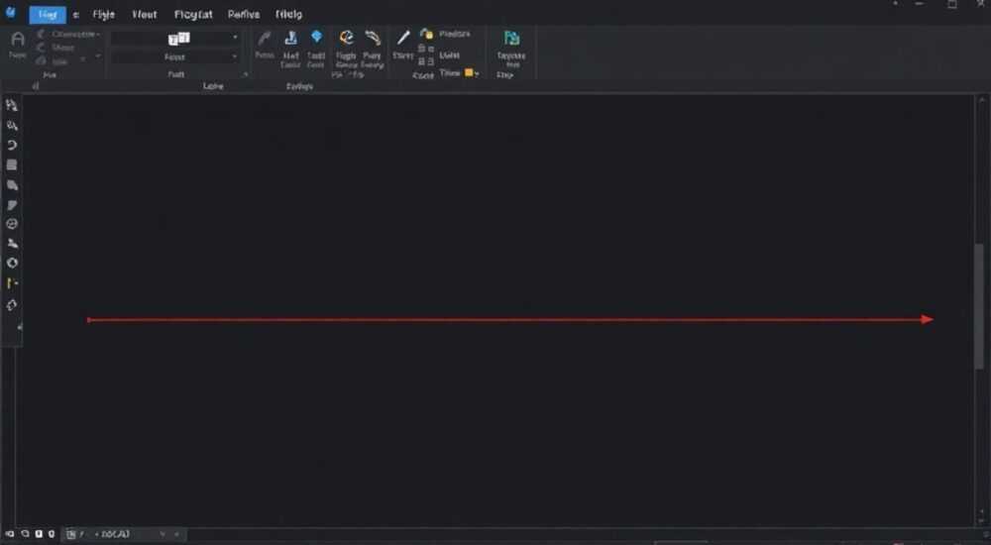This screenshot has width=991, height=545.
Task: Click the smiley circle icon in left toolbar
Action: tap(11, 224)
